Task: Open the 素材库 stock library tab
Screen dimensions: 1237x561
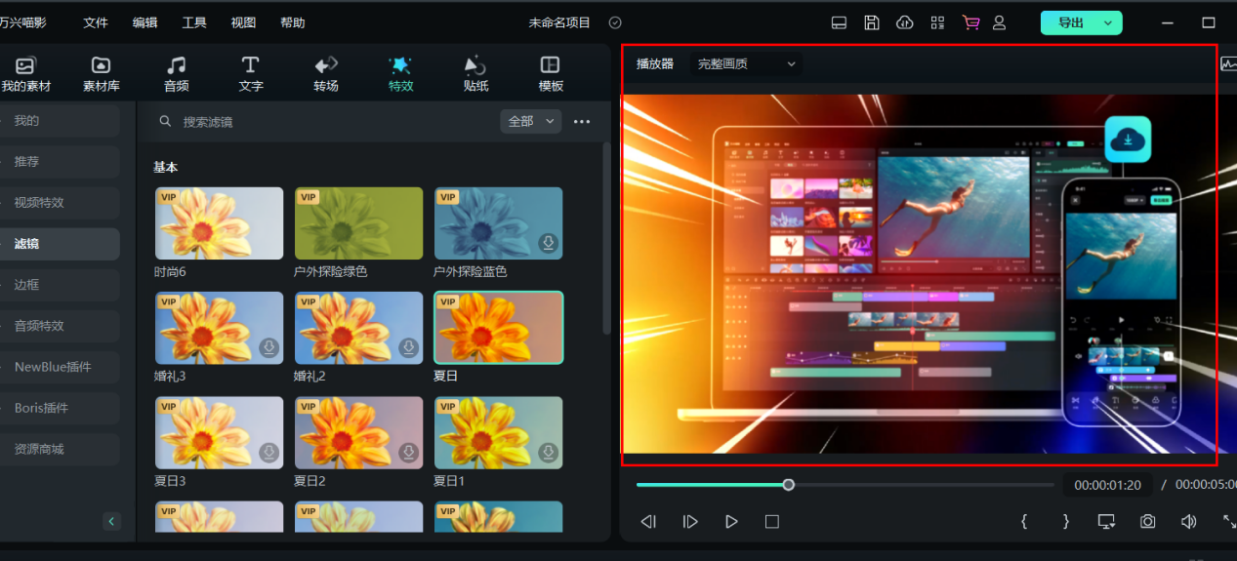Action: pos(101,74)
